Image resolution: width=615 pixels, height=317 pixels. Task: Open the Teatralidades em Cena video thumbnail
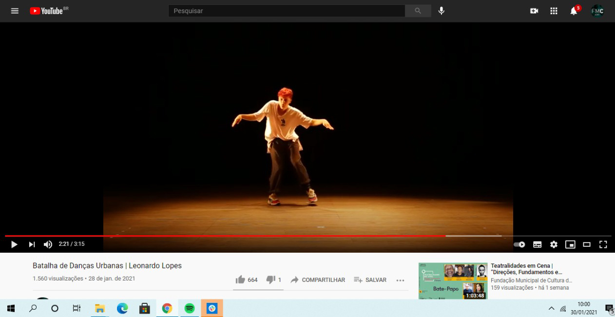tap(453, 281)
